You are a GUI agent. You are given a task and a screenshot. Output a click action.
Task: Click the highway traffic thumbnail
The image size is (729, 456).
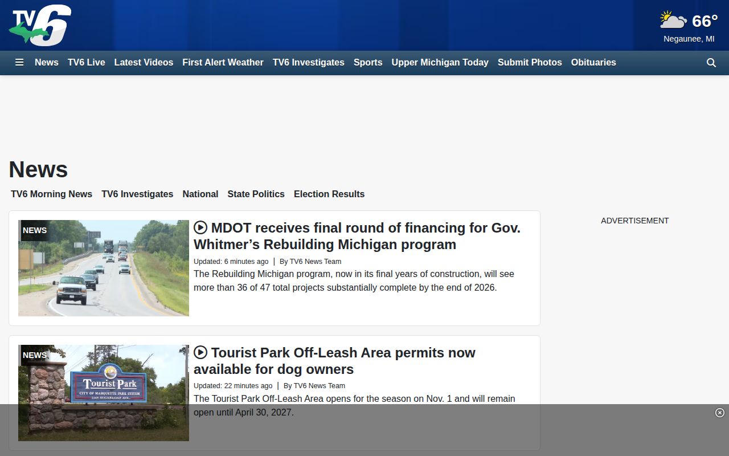coord(104,268)
